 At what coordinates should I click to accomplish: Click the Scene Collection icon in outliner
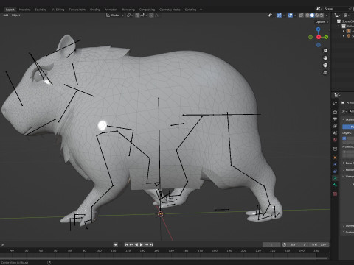(x=339, y=21)
